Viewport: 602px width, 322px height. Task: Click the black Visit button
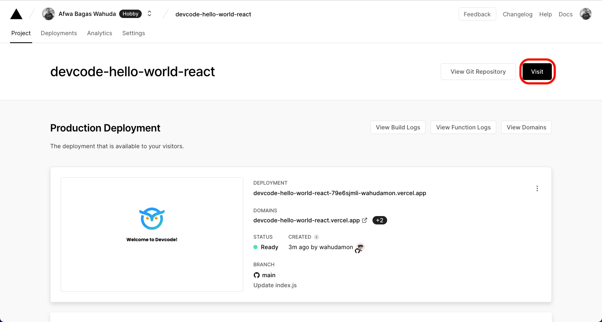click(537, 72)
